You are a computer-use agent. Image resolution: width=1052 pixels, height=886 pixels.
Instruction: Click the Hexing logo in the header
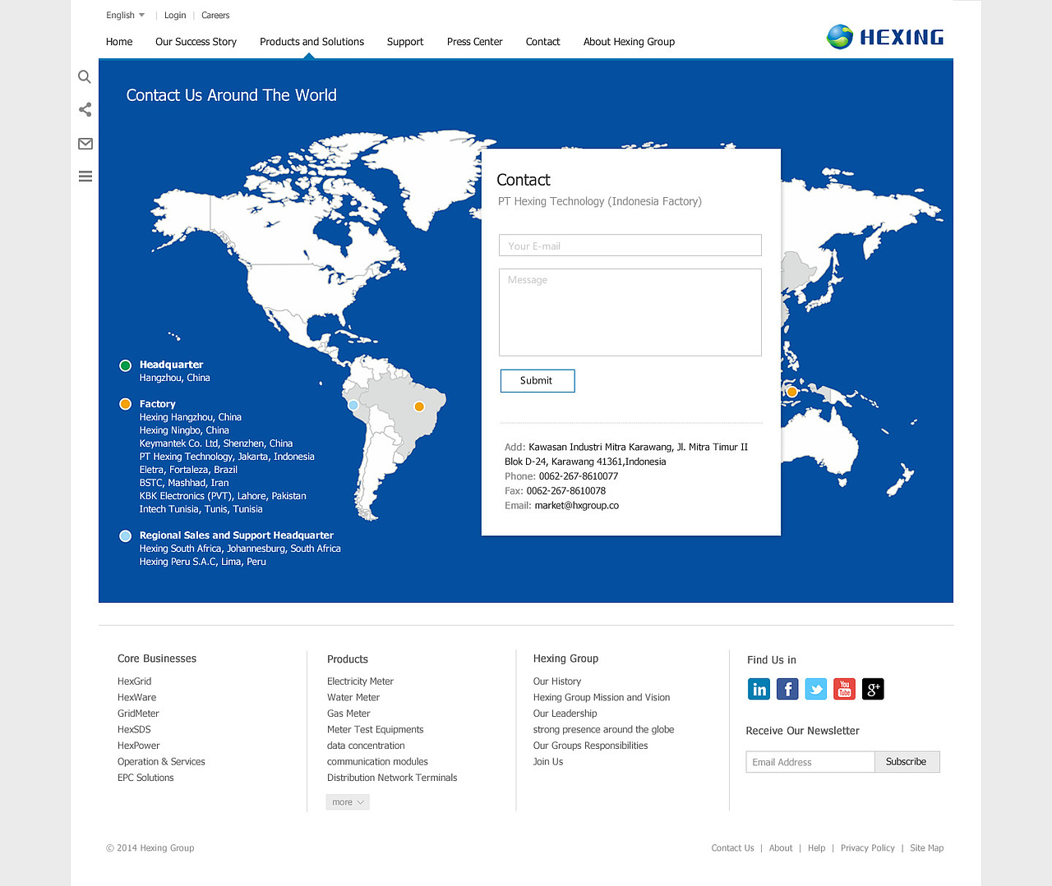(884, 36)
